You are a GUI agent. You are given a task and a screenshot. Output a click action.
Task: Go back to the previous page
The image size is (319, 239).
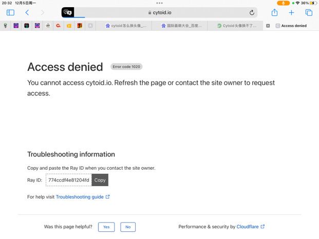click(27, 12)
